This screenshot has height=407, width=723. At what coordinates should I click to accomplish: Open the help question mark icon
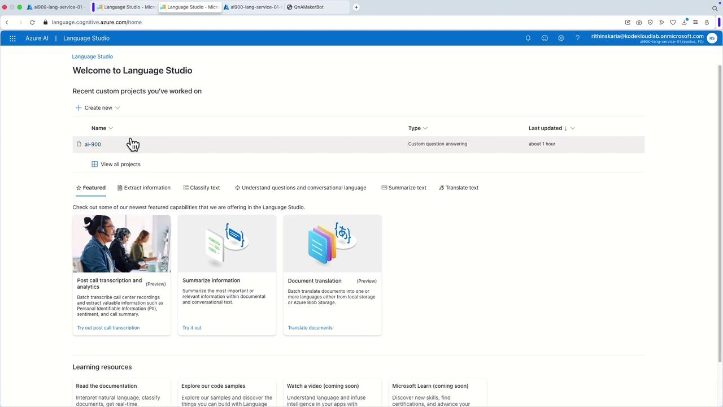[577, 38]
